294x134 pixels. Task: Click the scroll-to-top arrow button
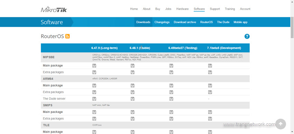pos(281,124)
